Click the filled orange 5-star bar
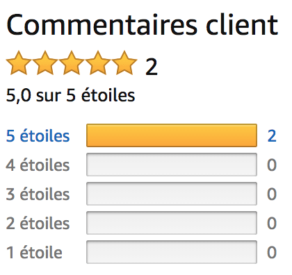Screen dimensions: 292x275 pyautogui.click(x=172, y=135)
